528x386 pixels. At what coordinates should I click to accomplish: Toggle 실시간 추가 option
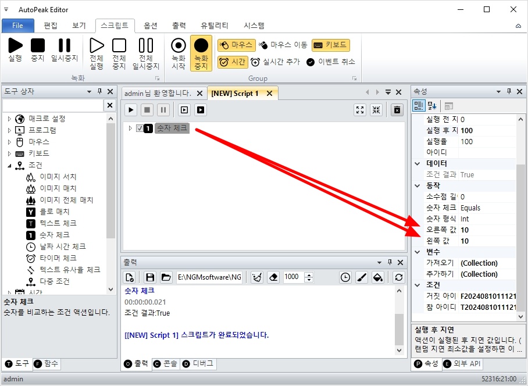tap(275, 62)
